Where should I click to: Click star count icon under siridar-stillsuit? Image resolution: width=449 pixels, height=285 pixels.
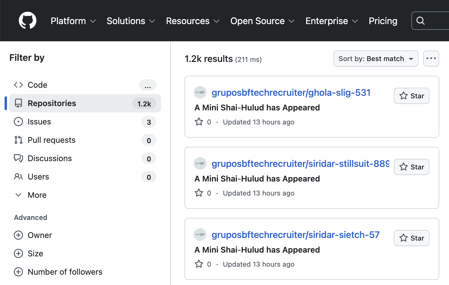pyautogui.click(x=199, y=193)
